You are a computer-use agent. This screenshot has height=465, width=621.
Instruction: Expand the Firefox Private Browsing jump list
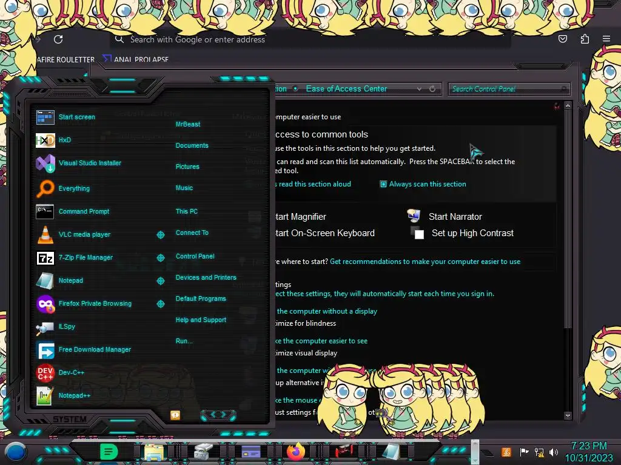coord(160,304)
